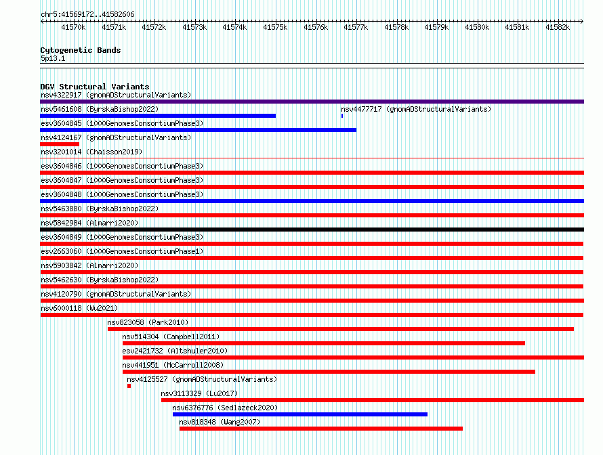The height and width of the screenshot is (455, 603).
Task: Click the red nsv6000118 variant bar
Action: [312, 315]
